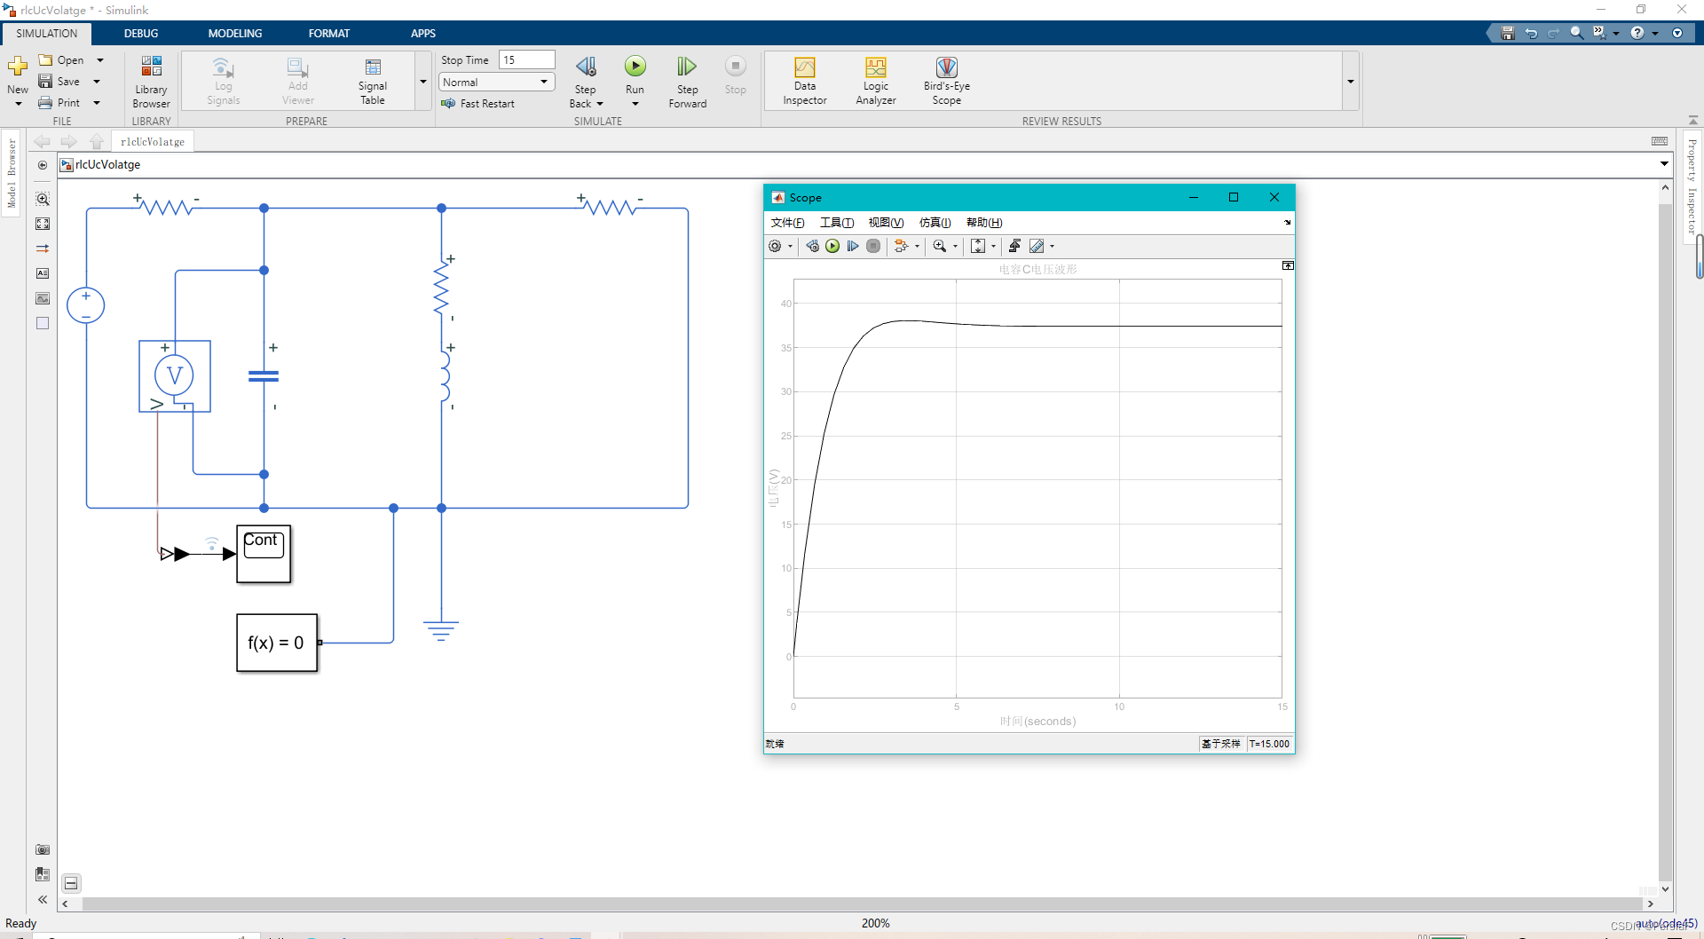Open Scope 工具(T) menu
The image size is (1704, 939).
(837, 223)
